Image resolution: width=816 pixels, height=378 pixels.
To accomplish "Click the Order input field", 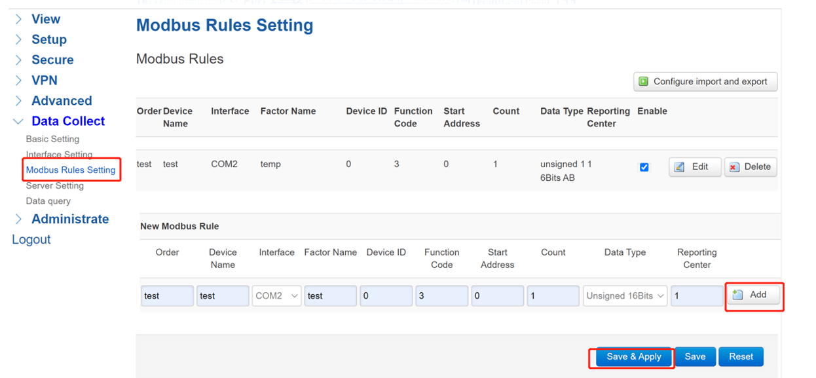I will (x=167, y=295).
